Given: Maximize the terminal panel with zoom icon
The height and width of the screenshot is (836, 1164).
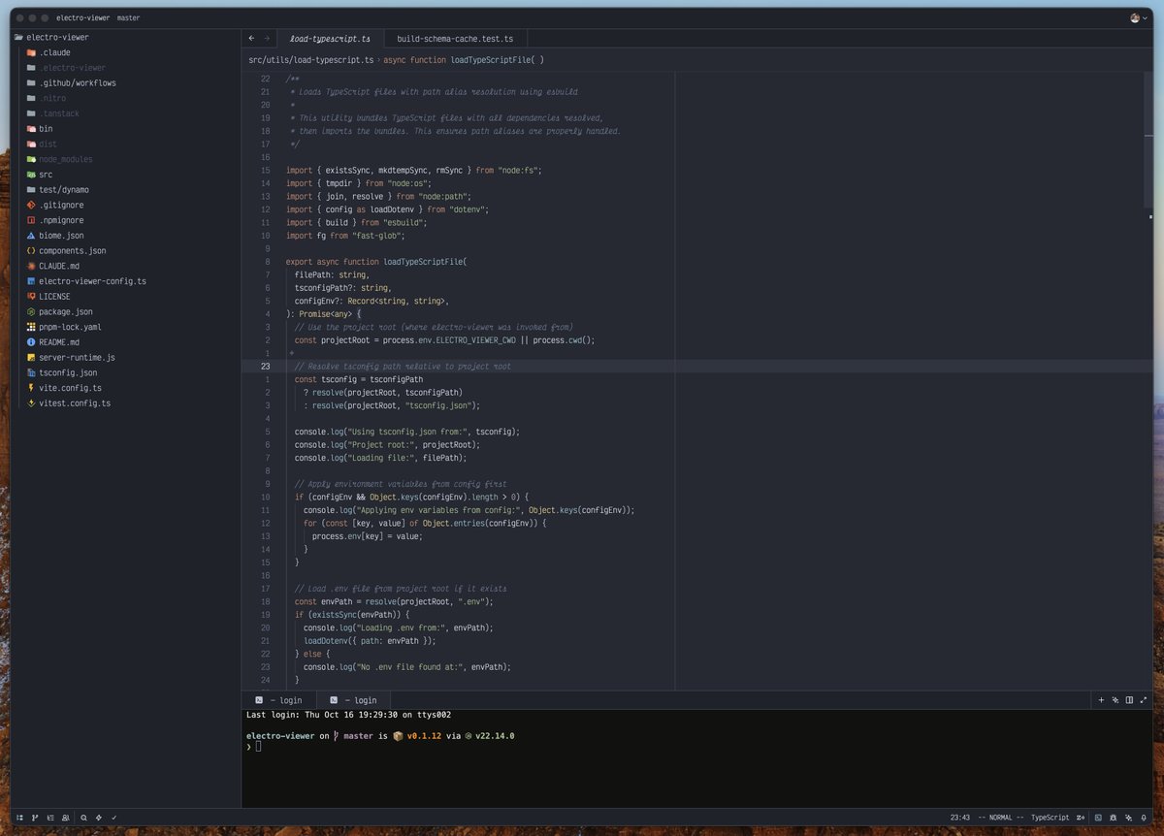Looking at the screenshot, I should pos(1144,699).
